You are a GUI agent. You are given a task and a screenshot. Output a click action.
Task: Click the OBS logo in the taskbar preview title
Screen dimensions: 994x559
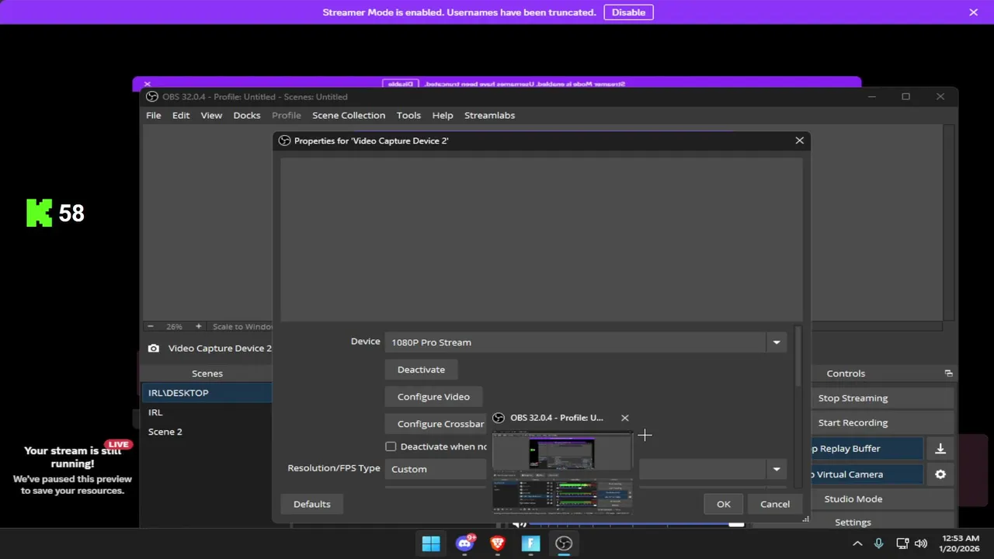tap(499, 418)
